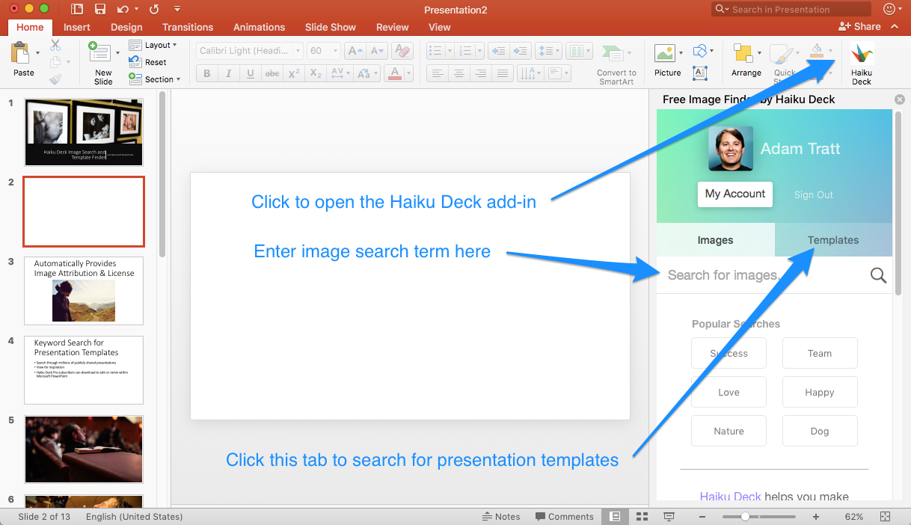This screenshot has width=911, height=525.
Task: Click the Picture insert icon
Action: point(664,54)
